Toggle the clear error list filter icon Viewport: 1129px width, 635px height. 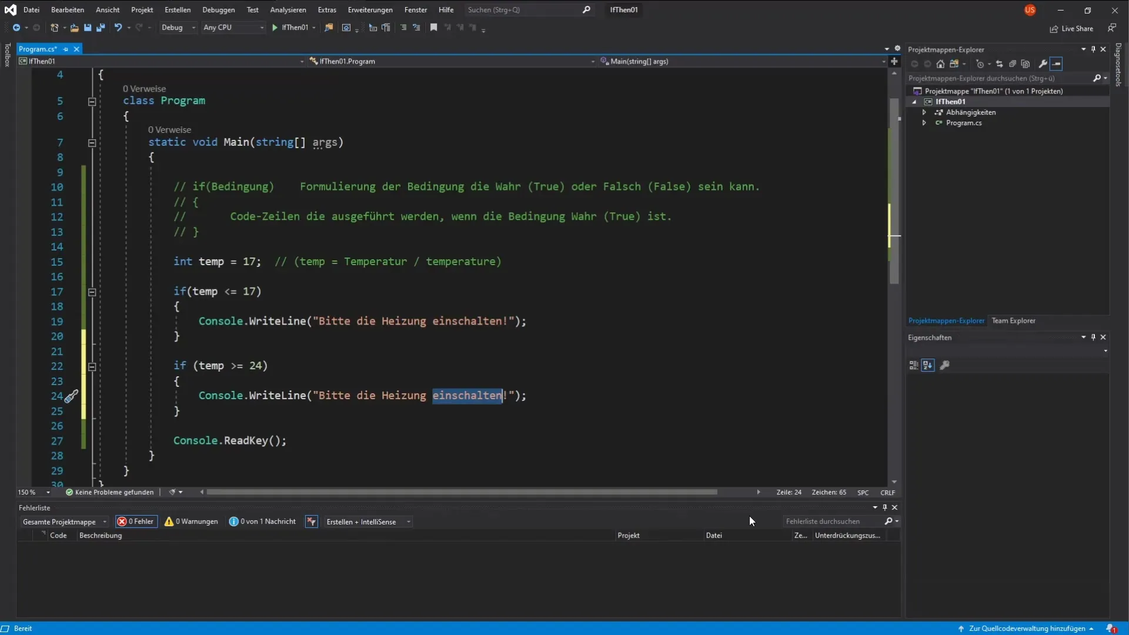pyautogui.click(x=312, y=522)
